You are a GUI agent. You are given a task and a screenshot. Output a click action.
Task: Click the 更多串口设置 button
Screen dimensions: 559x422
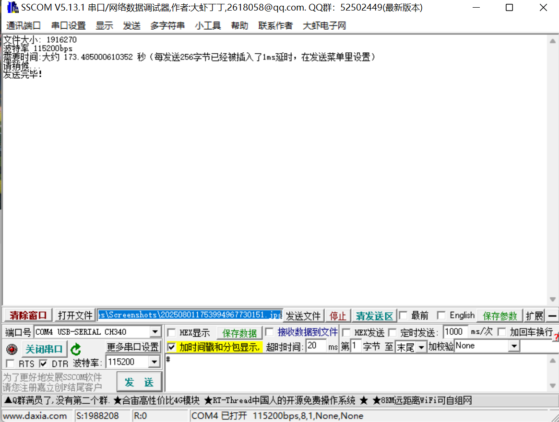132,347
